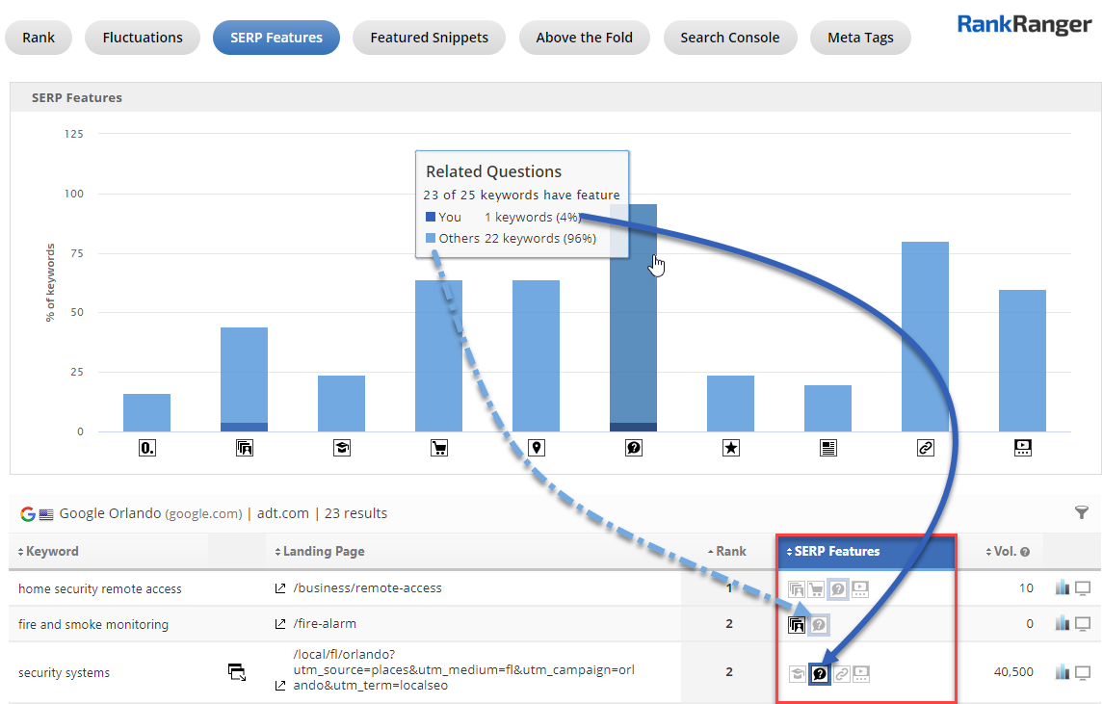Click the shopping cart icon under the chart
The image size is (1103, 704).
pyautogui.click(x=438, y=448)
